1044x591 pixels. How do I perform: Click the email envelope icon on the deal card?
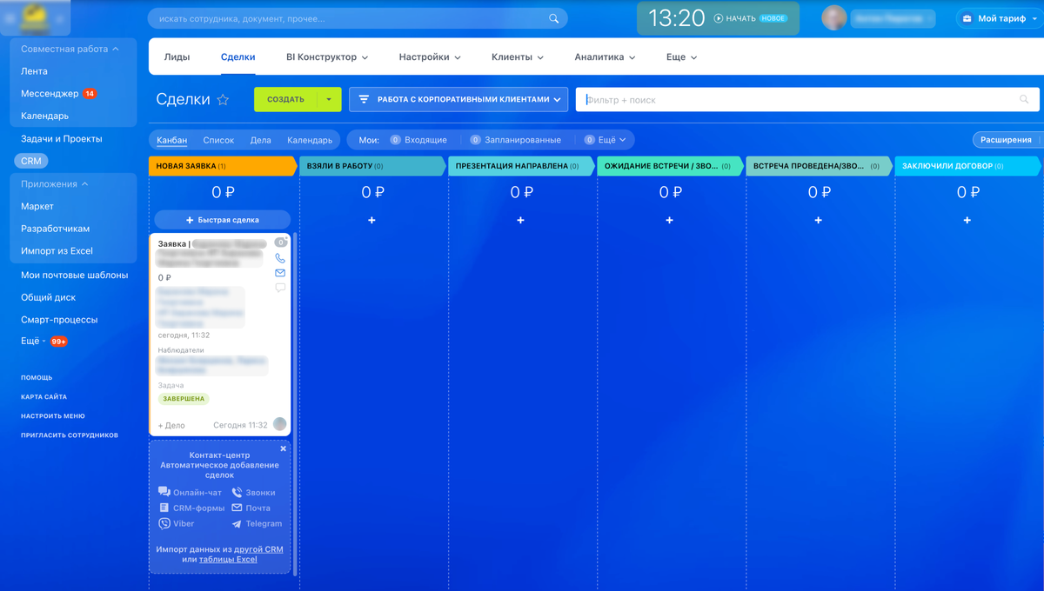tap(280, 273)
